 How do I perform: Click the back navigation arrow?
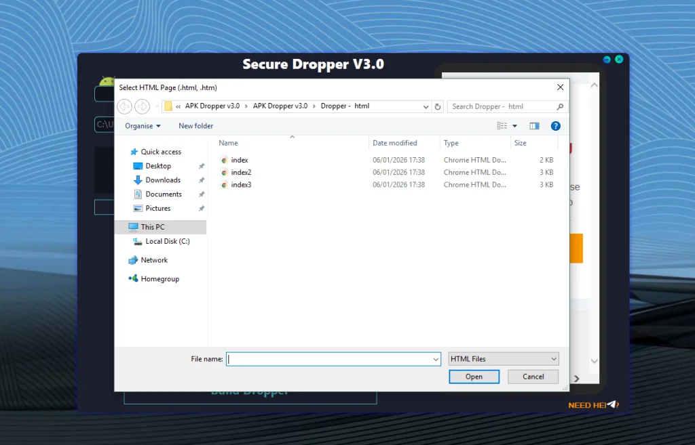(x=124, y=106)
